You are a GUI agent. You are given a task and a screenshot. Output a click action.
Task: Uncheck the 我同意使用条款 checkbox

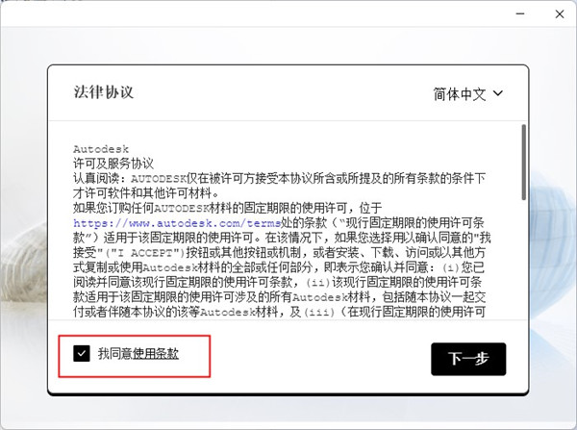tap(81, 354)
